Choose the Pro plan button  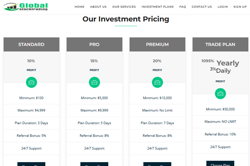94,164
